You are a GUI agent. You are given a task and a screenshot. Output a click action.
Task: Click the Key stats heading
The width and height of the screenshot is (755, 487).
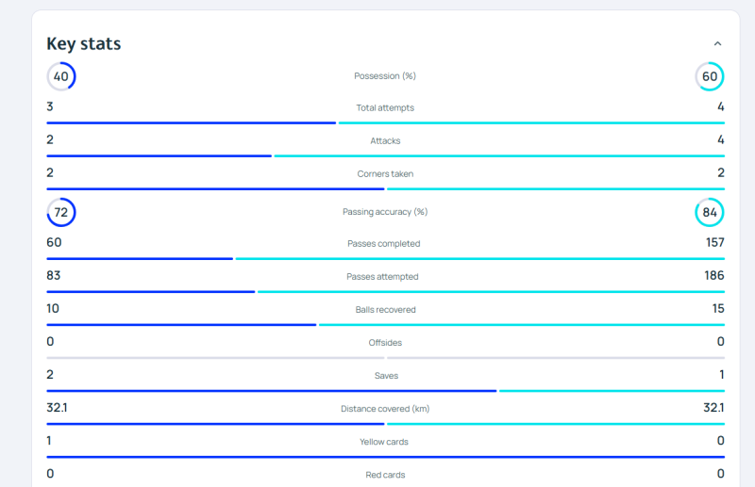click(84, 44)
